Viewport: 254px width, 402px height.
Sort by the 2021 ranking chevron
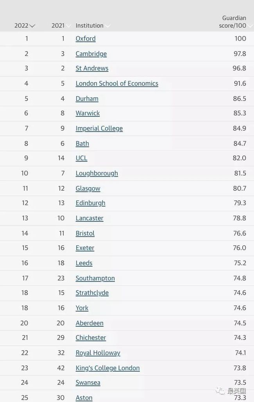[x=68, y=26]
